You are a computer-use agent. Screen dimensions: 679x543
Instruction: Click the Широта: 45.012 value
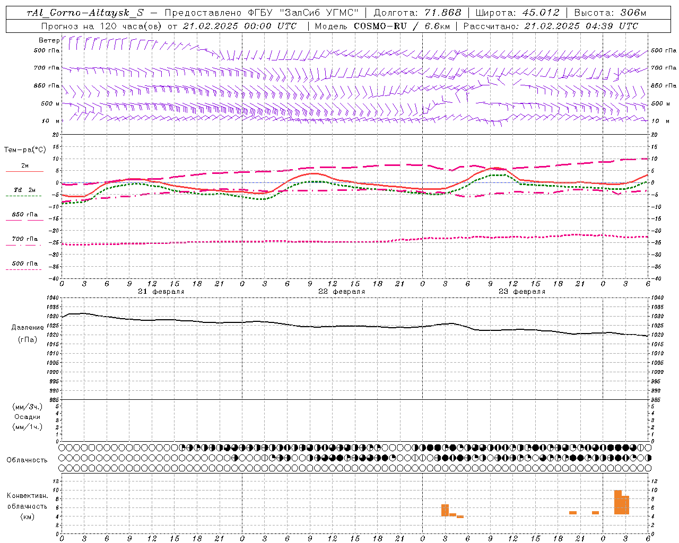(x=517, y=13)
